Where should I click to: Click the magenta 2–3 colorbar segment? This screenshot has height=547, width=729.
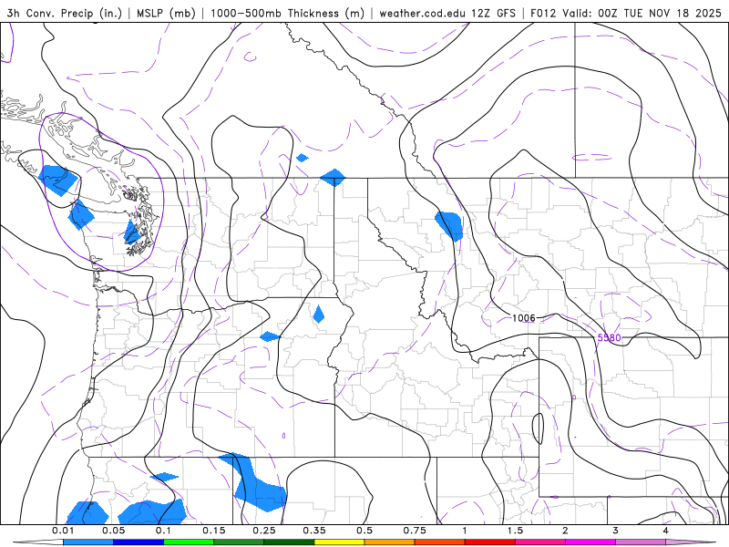tap(590, 542)
